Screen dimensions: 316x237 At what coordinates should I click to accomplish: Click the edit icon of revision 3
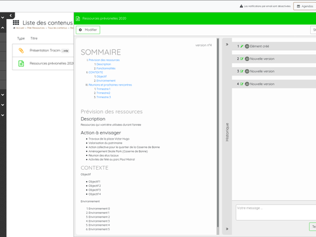[242, 71]
